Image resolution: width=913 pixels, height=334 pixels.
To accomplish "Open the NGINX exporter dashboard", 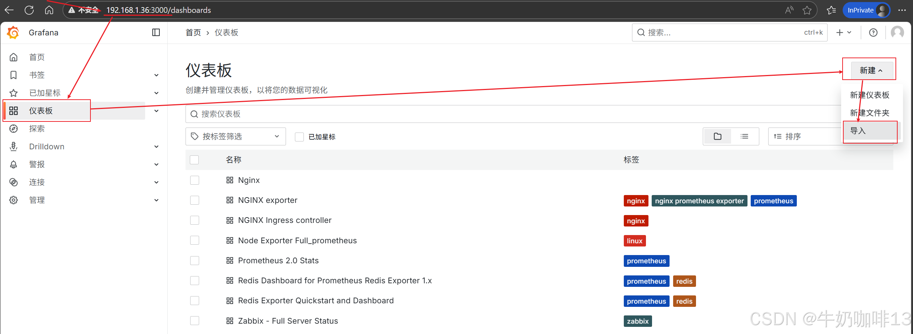I will click(268, 200).
